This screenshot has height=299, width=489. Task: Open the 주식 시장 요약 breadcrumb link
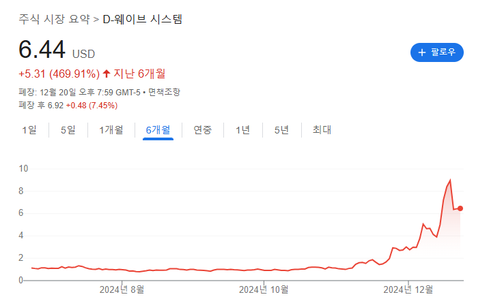pyautogui.click(x=54, y=19)
